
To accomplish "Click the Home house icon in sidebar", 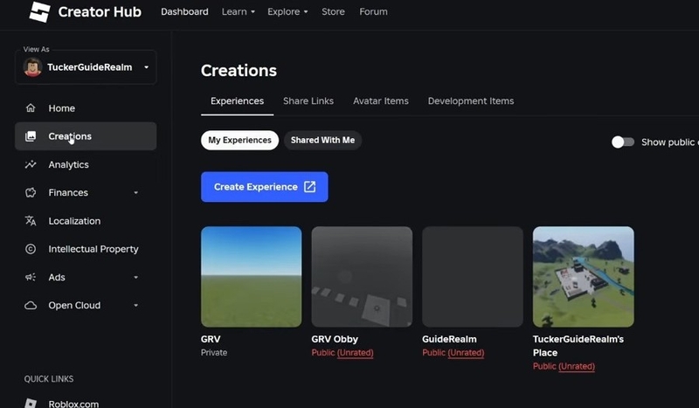I will (x=31, y=108).
